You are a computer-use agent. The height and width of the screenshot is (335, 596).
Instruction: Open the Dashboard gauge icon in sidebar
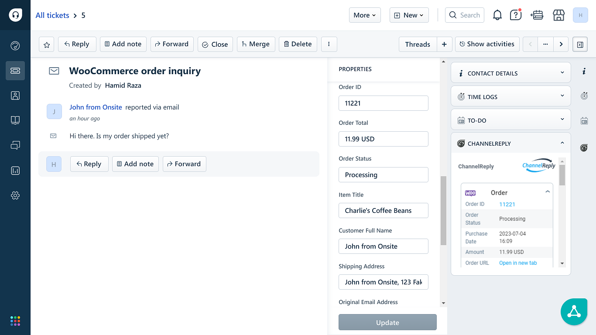coord(15,46)
